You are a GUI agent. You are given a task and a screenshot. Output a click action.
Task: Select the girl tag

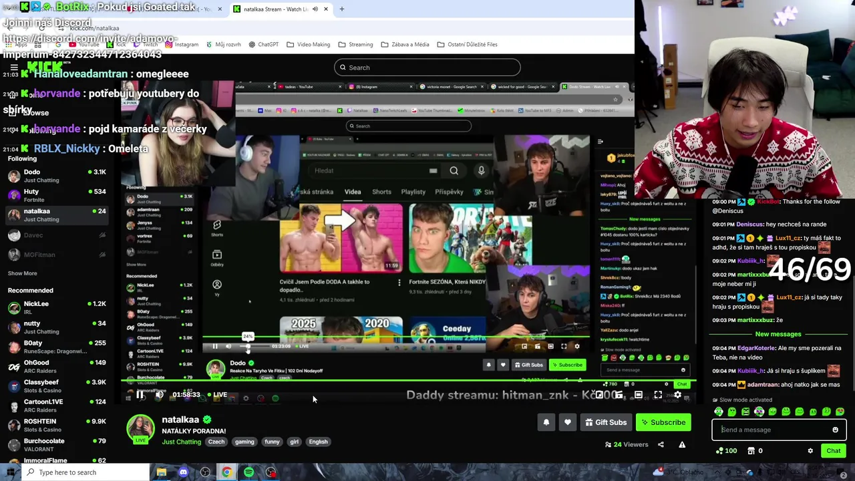click(x=294, y=442)
